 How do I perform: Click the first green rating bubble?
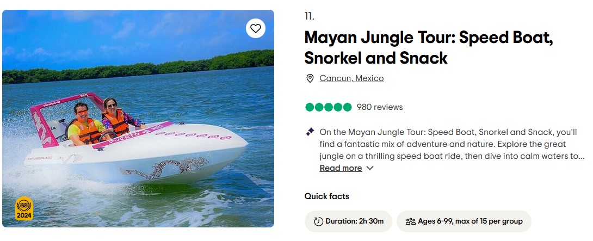pos(310,107)
